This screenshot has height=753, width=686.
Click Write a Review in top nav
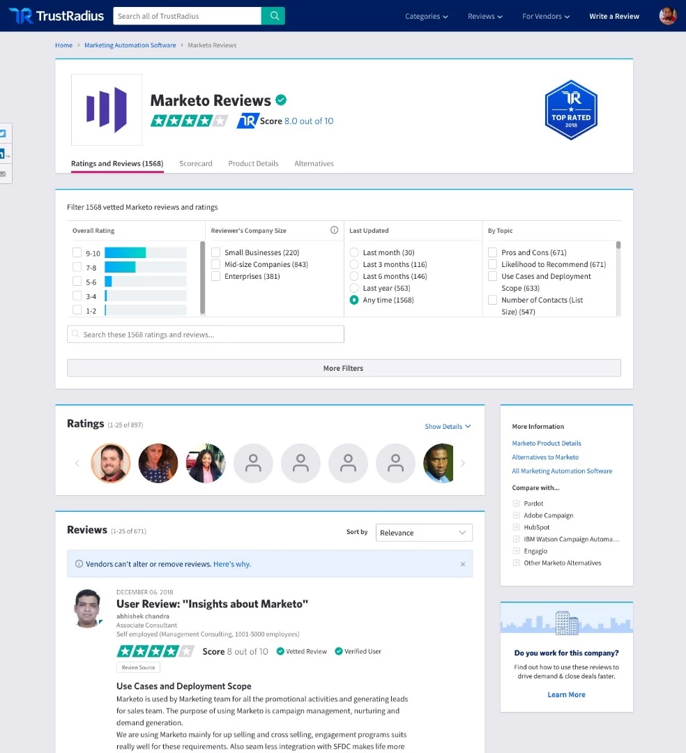point(614,16)
